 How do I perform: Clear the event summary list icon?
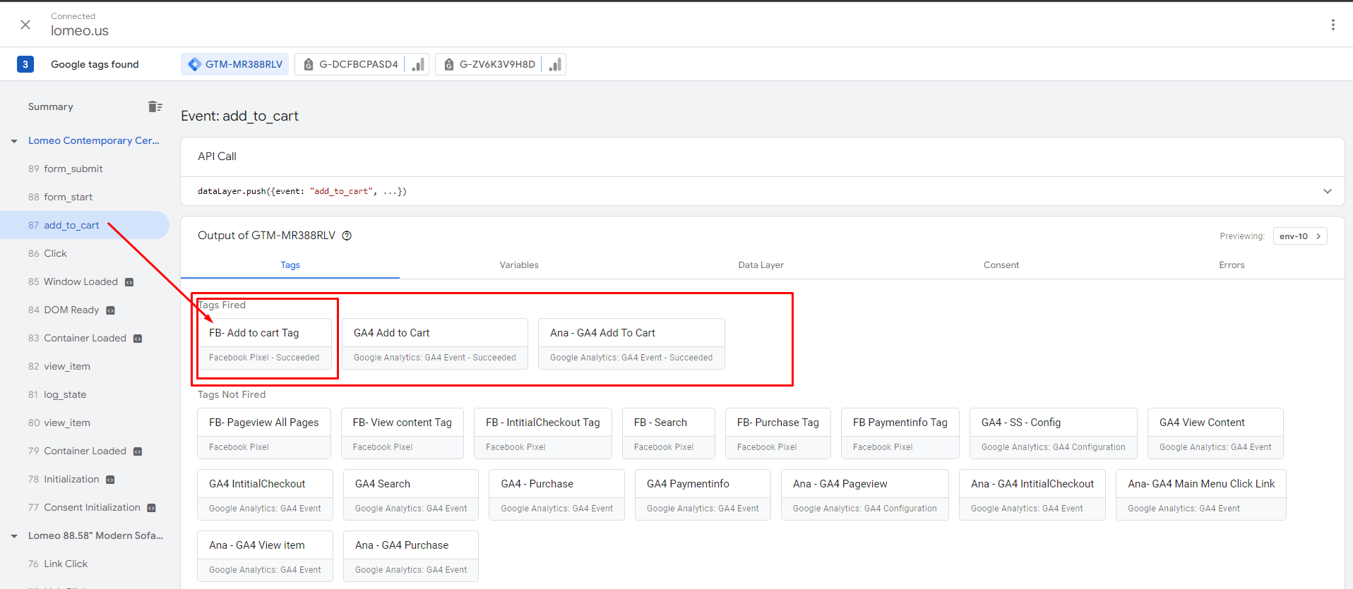[155, 107]
